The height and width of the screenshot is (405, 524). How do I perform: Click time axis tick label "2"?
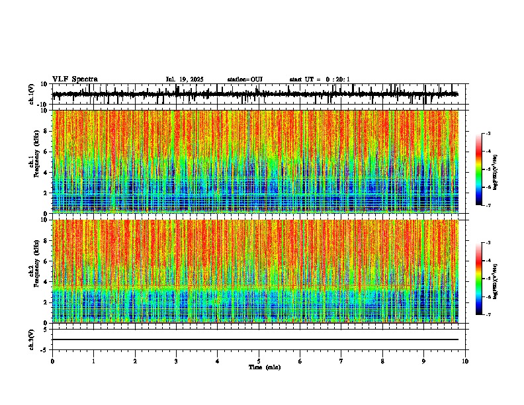point(135,361)
